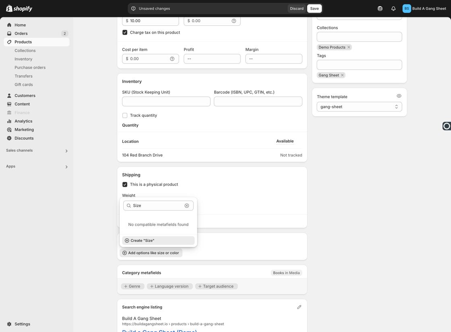Click the Marketing target icon
451x332 pixels.
tap(9, 130)
